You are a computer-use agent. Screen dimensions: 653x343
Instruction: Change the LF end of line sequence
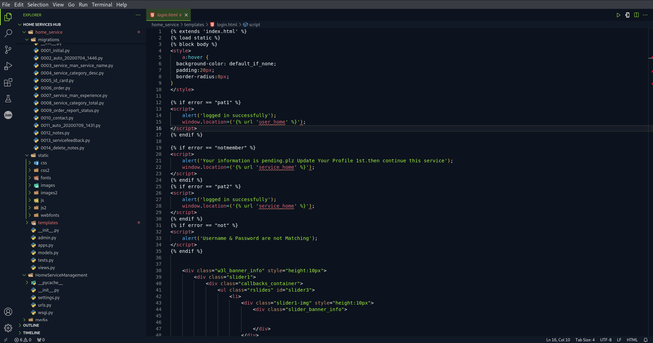[x=619, y=340]
